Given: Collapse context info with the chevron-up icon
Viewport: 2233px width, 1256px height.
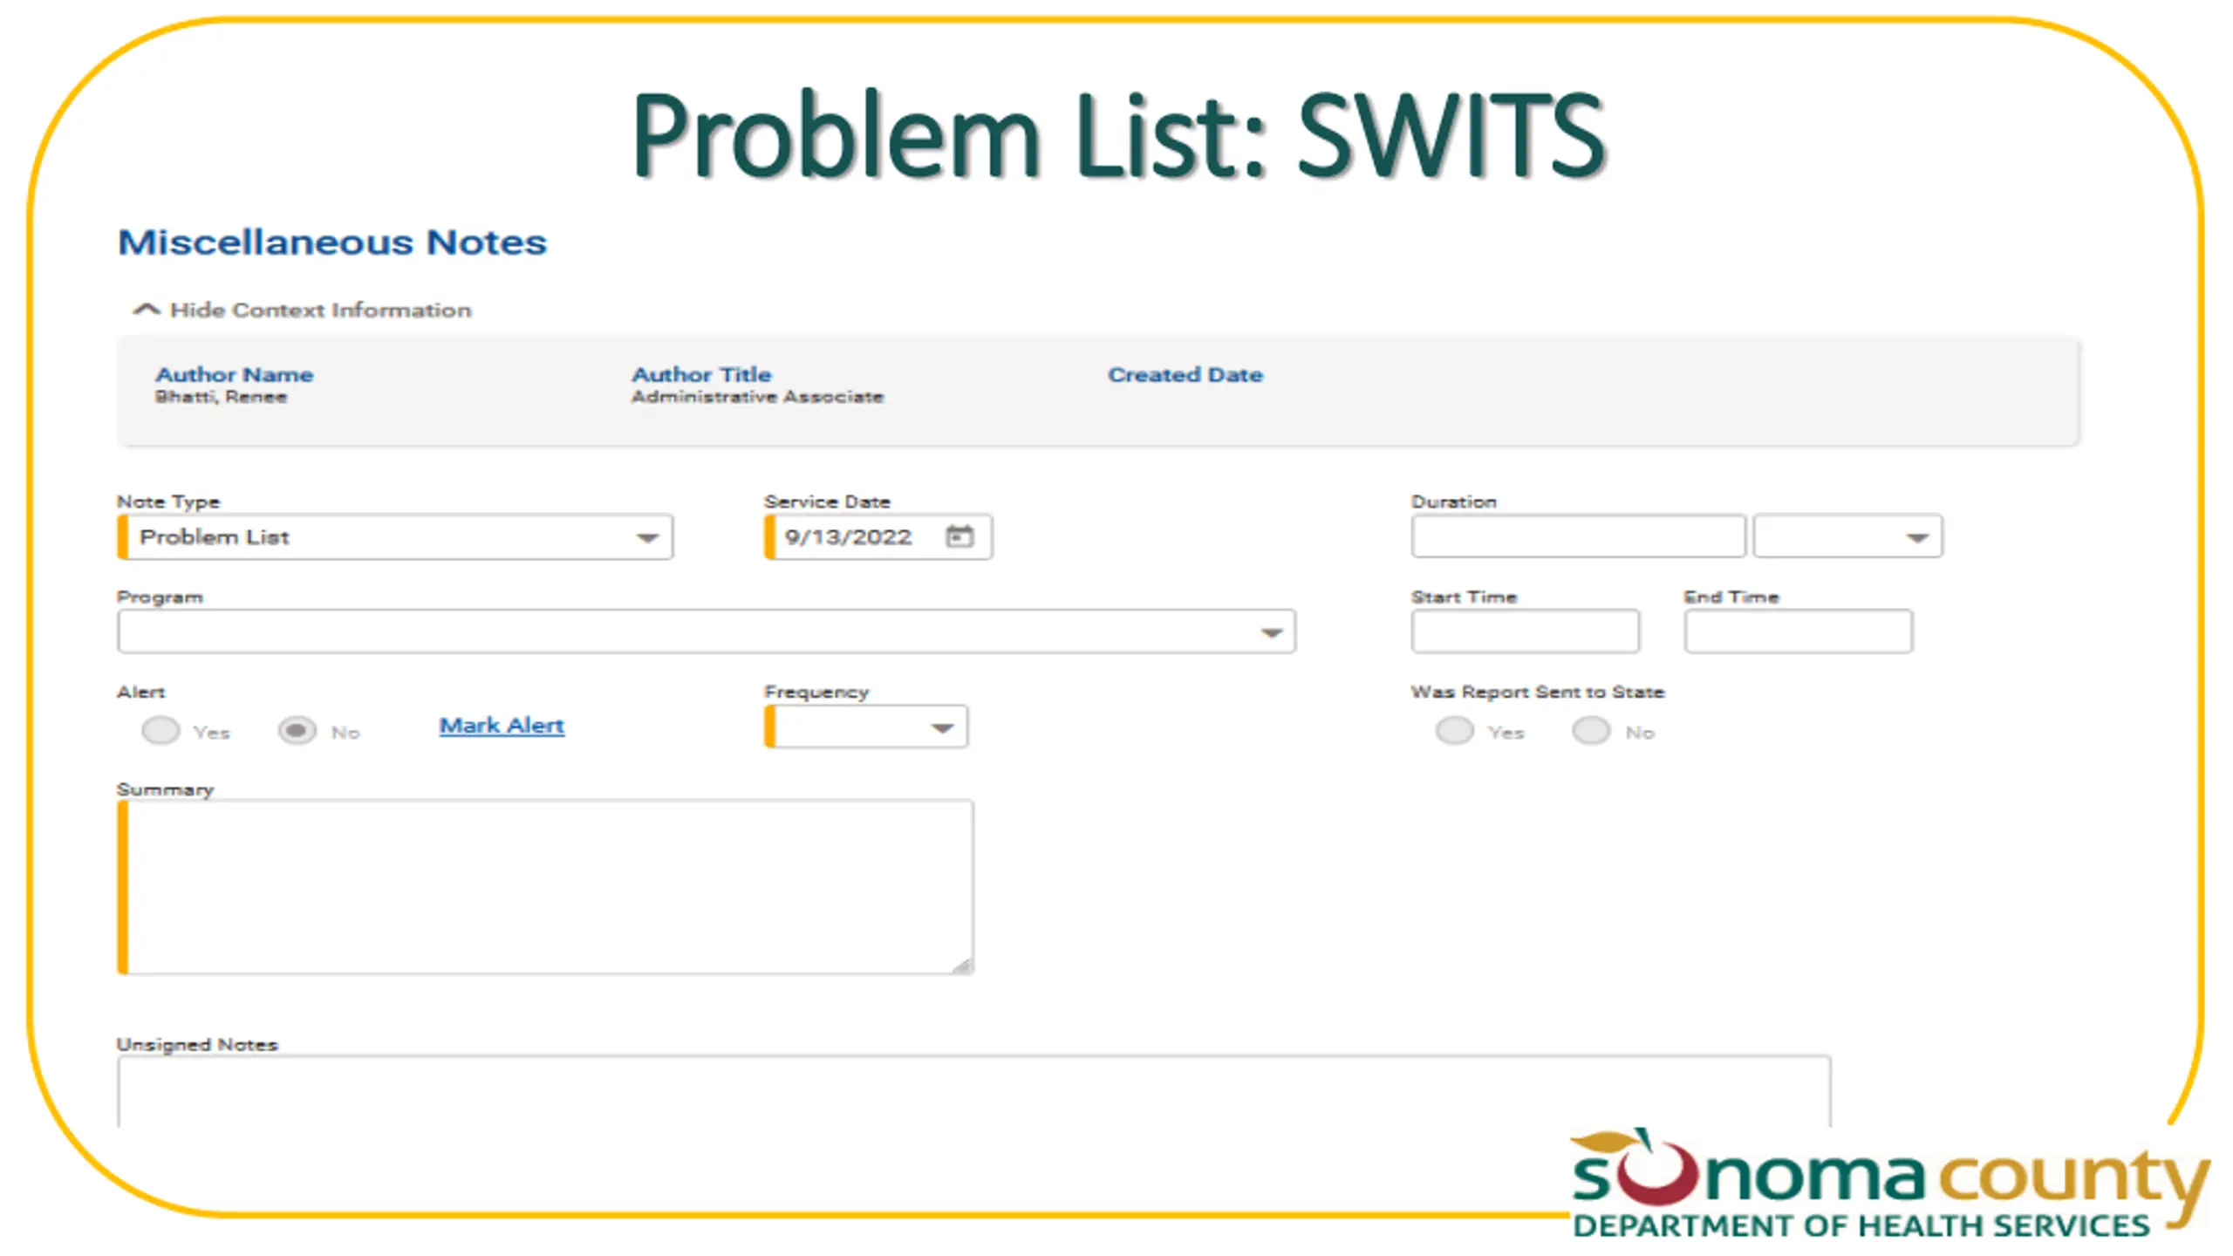Looking at the screenshot, I should pyautogui.click(x=147, y=310).
